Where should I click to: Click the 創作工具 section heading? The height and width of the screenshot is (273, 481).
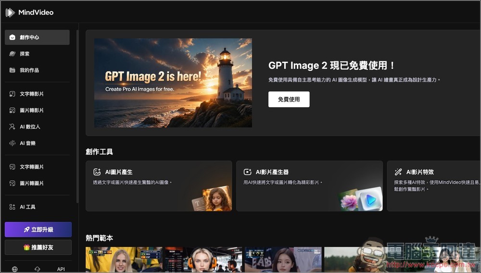point(100,152)
